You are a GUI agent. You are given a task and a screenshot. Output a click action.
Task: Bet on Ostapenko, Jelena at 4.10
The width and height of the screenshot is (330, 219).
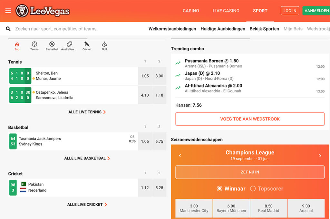(145, 95)
